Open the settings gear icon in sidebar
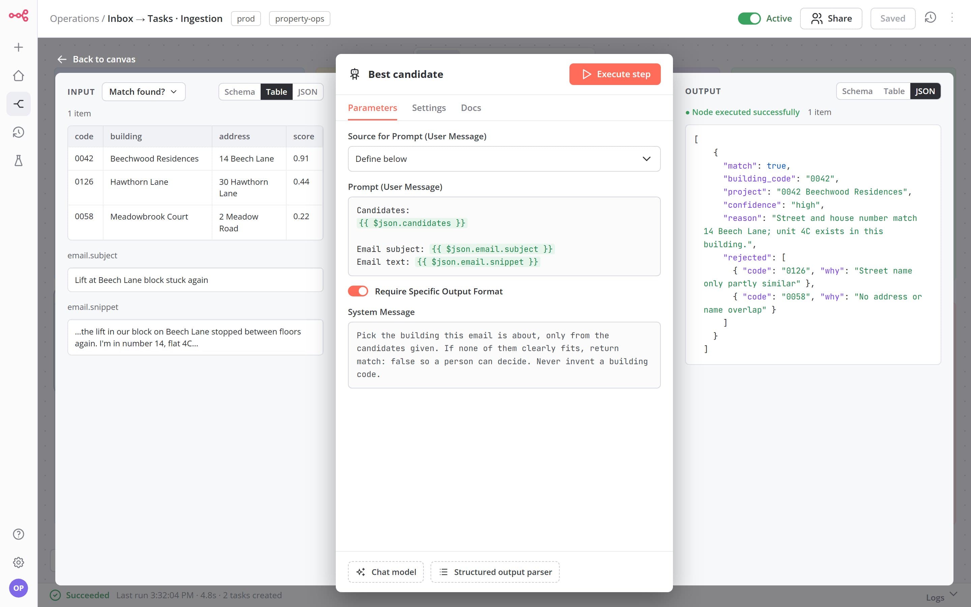Image resolution: width=971 pixels, height=607 pixels. [19, 562]
